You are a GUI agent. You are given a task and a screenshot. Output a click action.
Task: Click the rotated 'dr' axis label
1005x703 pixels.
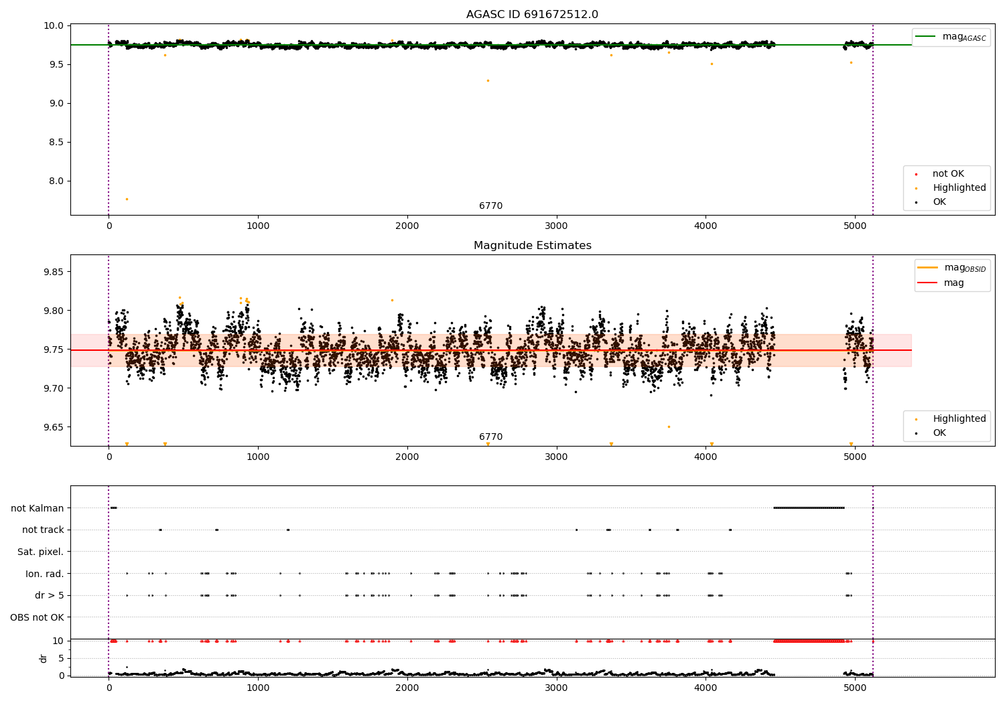click(x=44, y=658)
